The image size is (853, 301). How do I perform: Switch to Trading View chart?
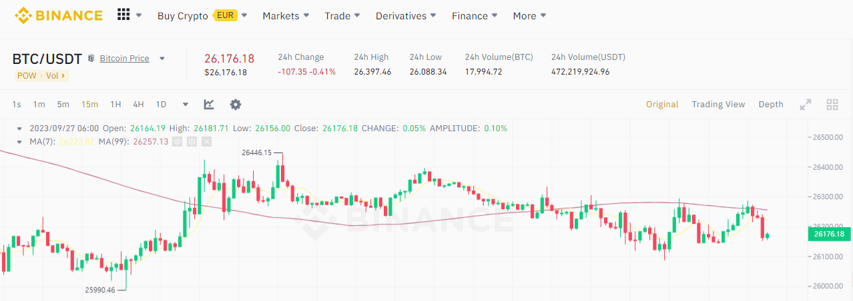[718, 105]
